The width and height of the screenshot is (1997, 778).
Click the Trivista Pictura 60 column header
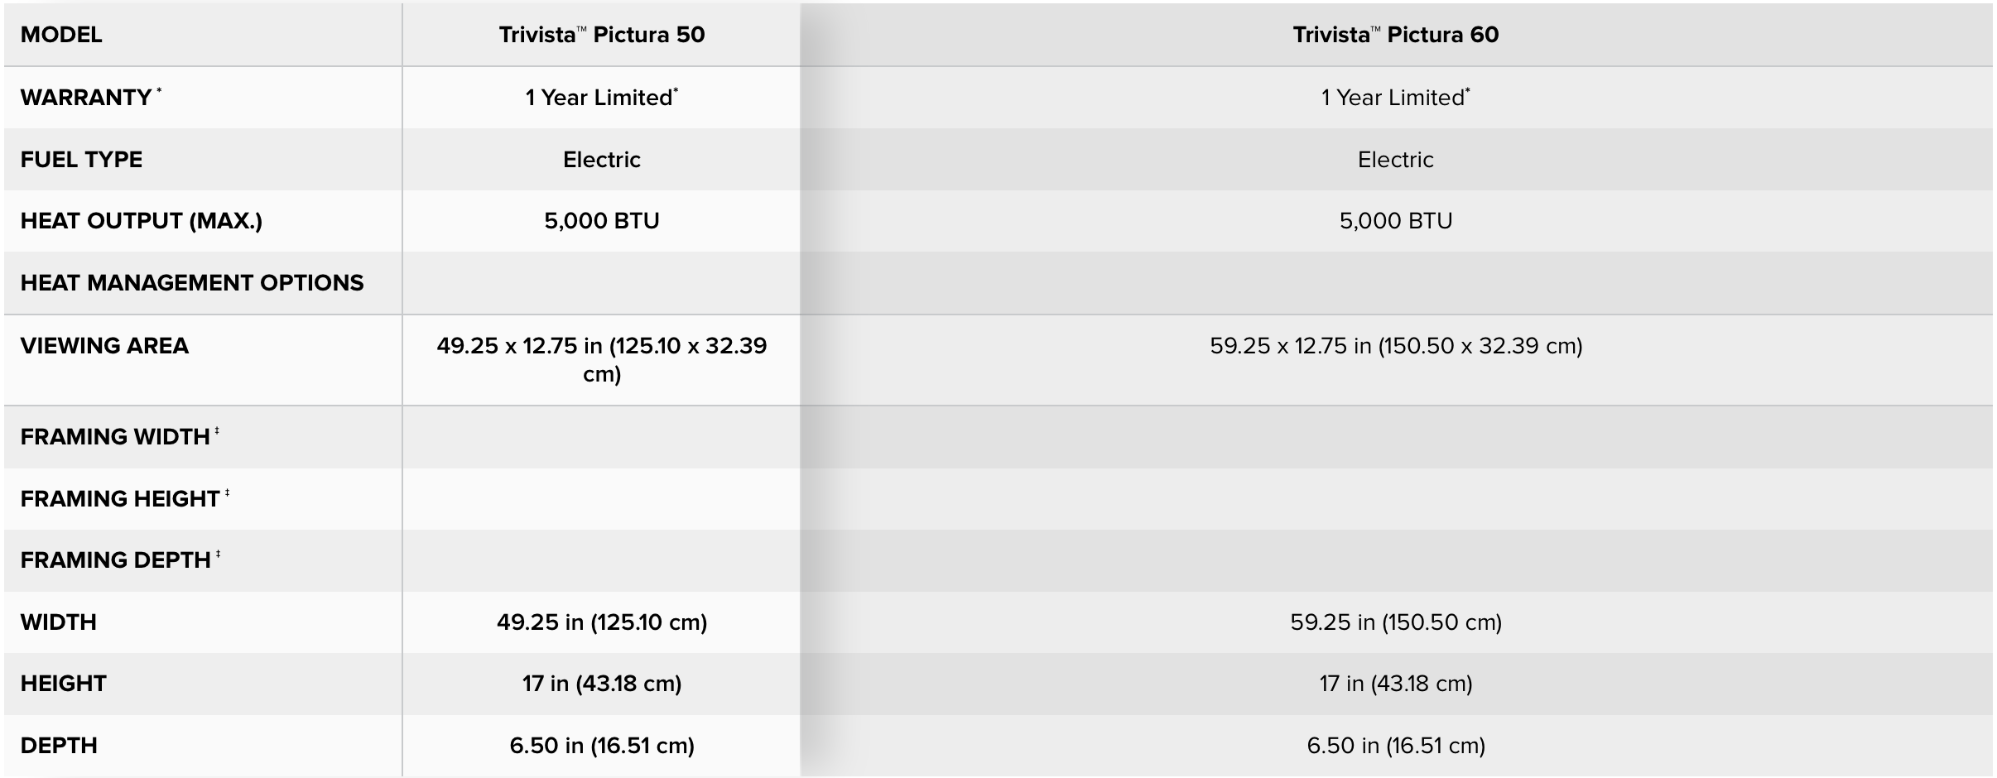pyautogui.click(x=1395, y=35)
